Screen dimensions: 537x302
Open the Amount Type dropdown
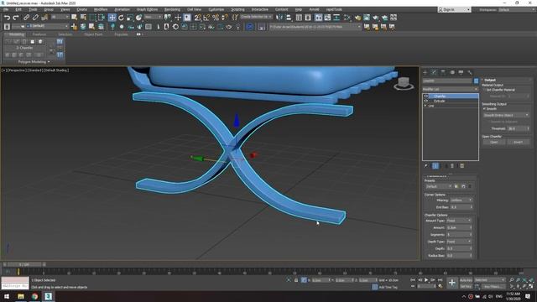[459, 221]
